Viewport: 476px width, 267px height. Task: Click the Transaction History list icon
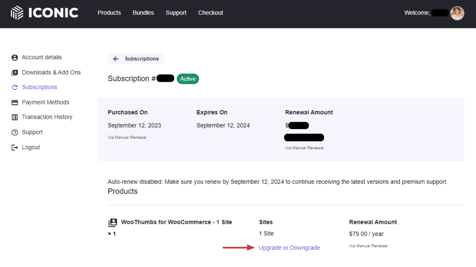[x=14, y=117]
